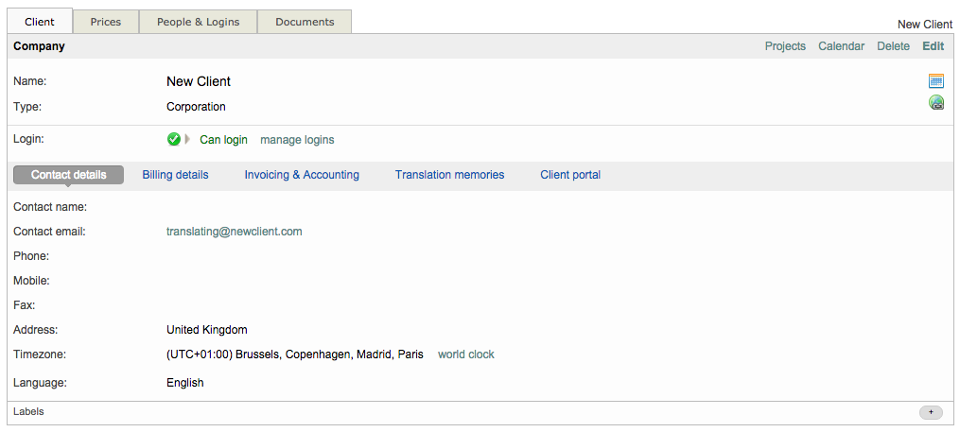Show the Billing details section
Image resolution: width=960 pixels, height=432 pixels.
tap(175, 175)
